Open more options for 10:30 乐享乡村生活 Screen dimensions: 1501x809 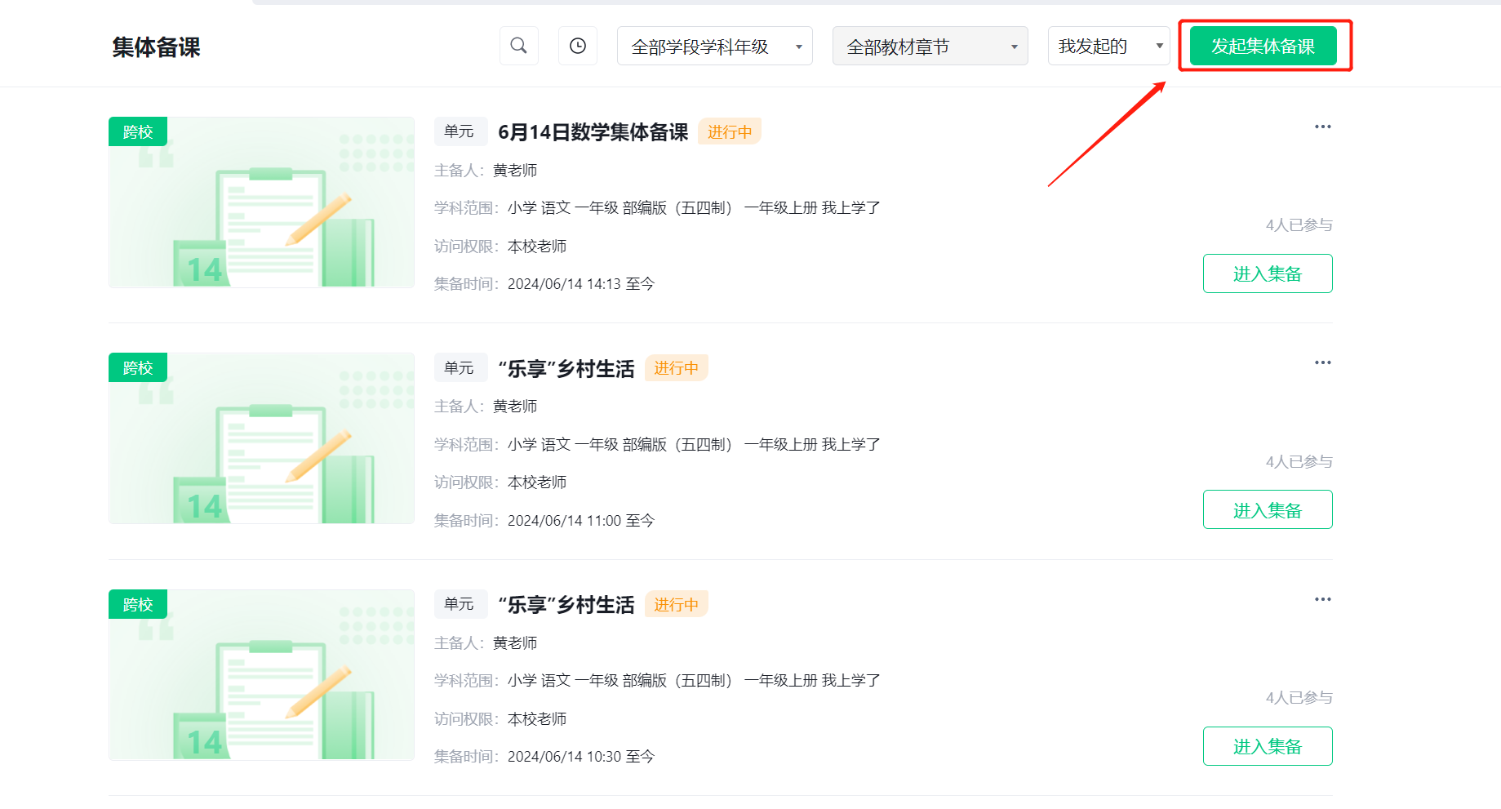(1322, 599)
